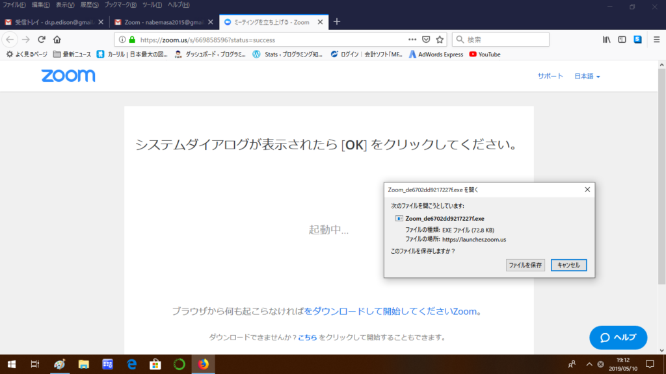The width and height of the screenshot is (666, 374).
Task: Open Task View on taskbar
Action: click(35, 364)
